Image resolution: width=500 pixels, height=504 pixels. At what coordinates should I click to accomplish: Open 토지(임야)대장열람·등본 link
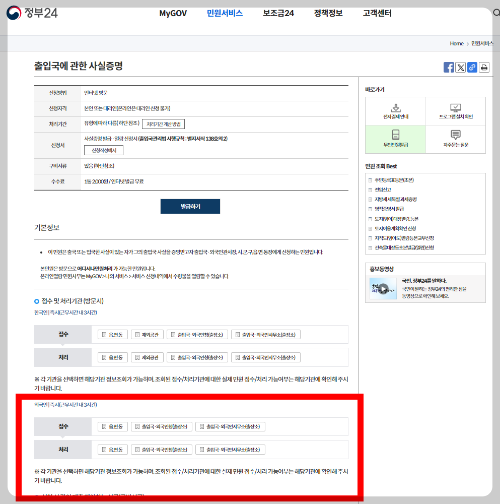tap(397, 219)
